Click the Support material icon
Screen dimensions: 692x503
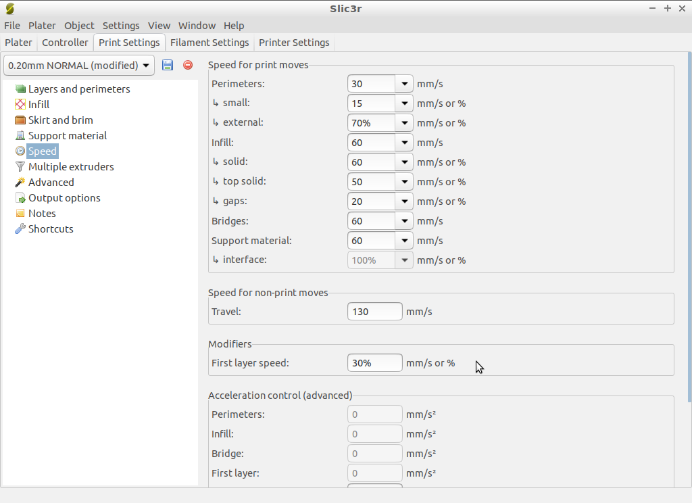[x=20, y=136]
